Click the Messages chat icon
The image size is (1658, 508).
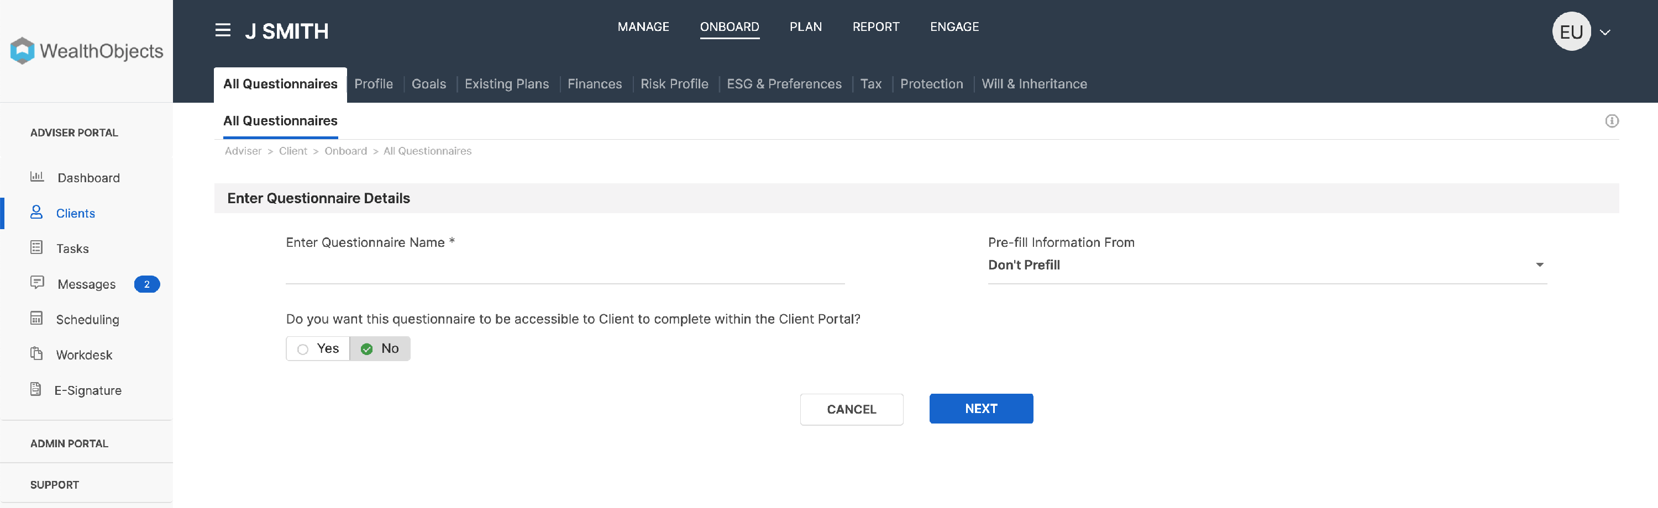[38, 282]
